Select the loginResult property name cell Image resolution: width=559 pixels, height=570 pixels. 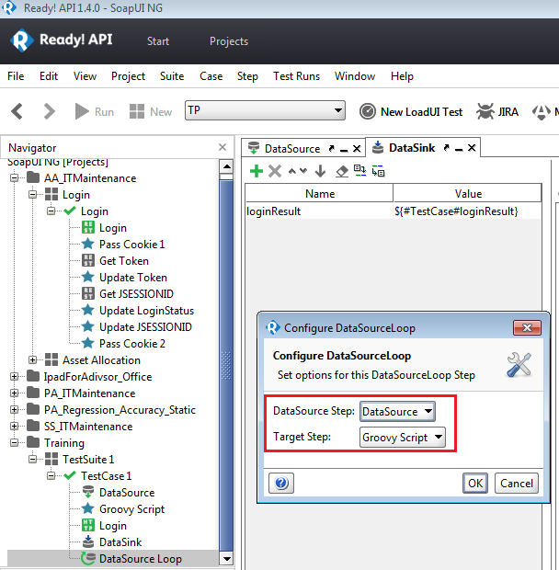319,211
